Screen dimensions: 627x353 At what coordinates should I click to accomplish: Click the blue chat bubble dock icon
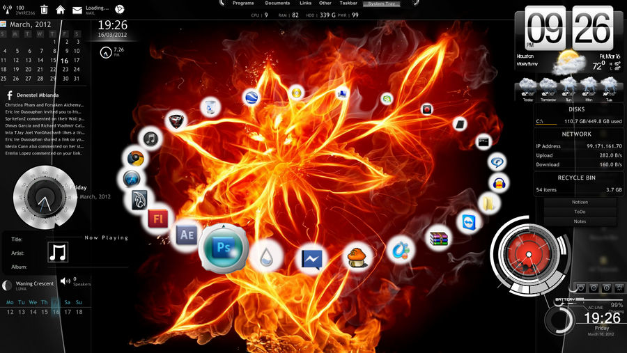[497, 162]
